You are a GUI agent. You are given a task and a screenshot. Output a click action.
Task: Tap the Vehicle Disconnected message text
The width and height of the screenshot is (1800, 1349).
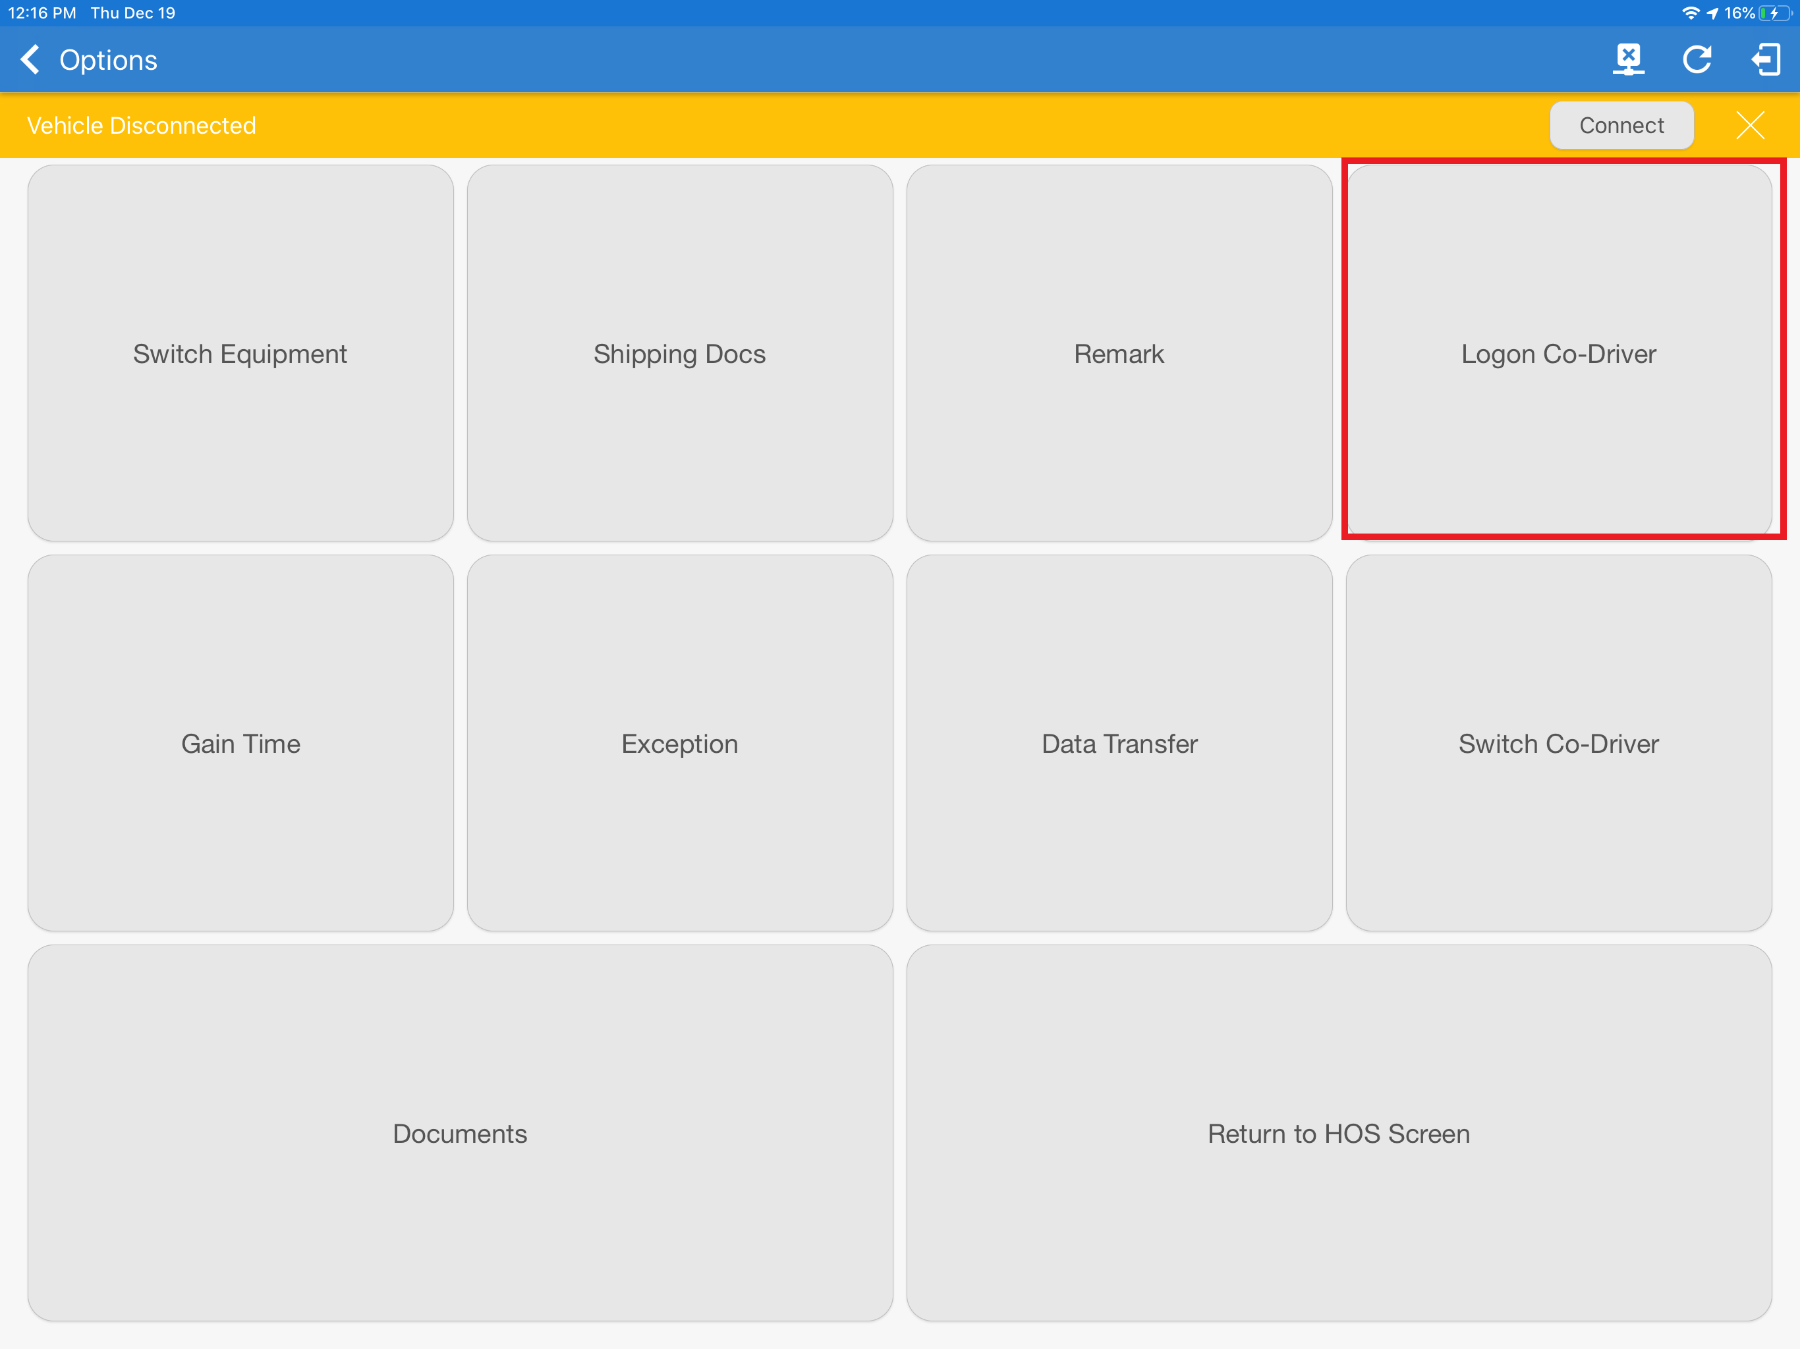pos(142,125)
